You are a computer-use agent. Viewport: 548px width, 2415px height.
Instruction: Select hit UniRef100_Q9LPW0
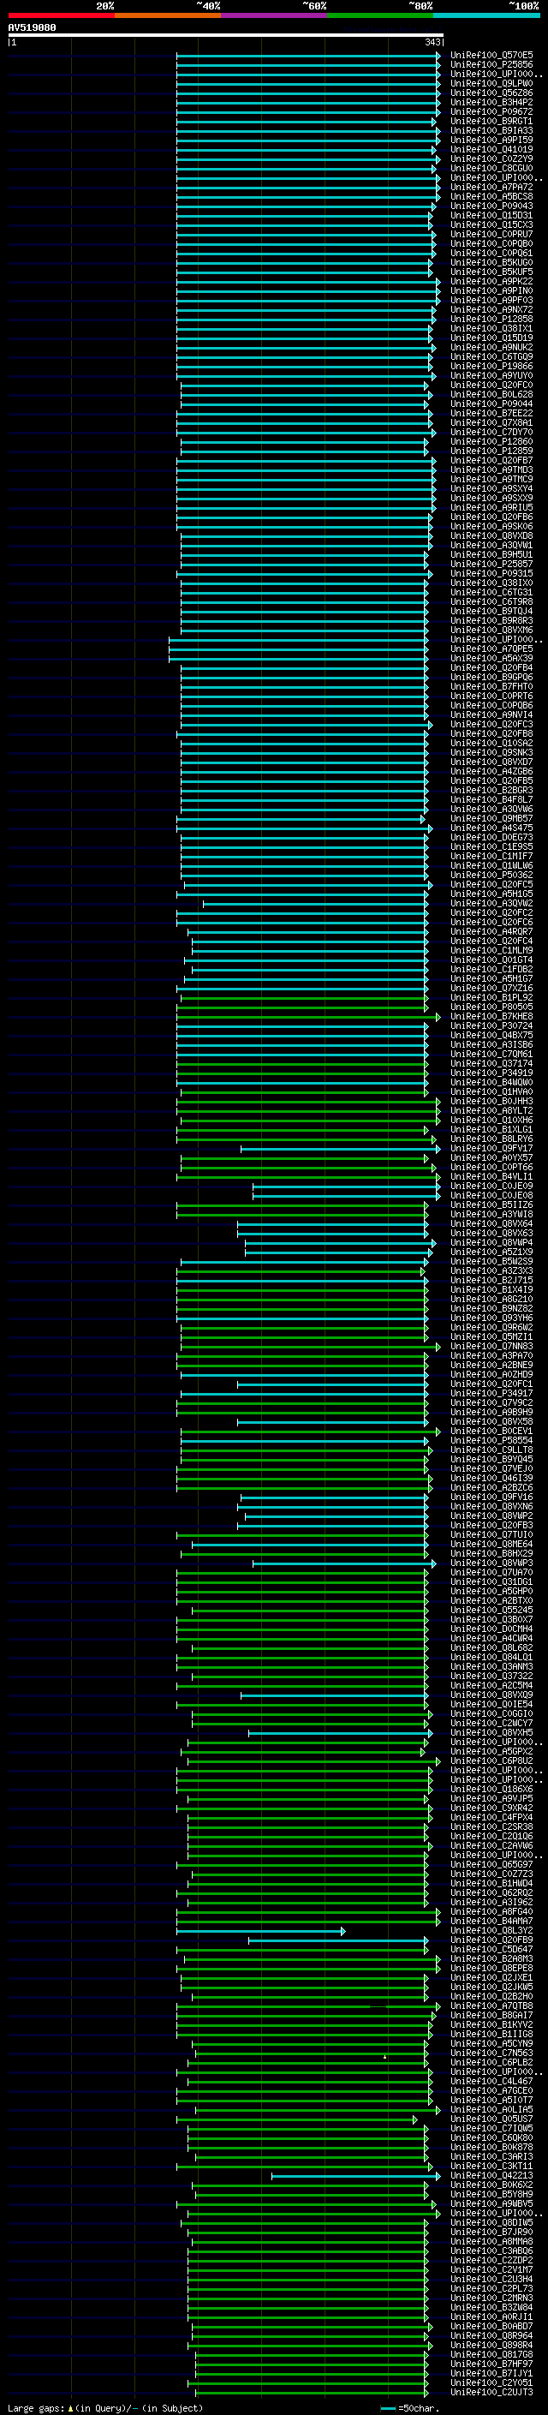[491, 83]
